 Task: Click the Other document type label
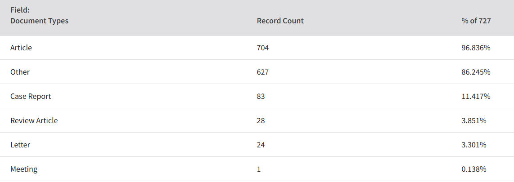pos(20,72)
